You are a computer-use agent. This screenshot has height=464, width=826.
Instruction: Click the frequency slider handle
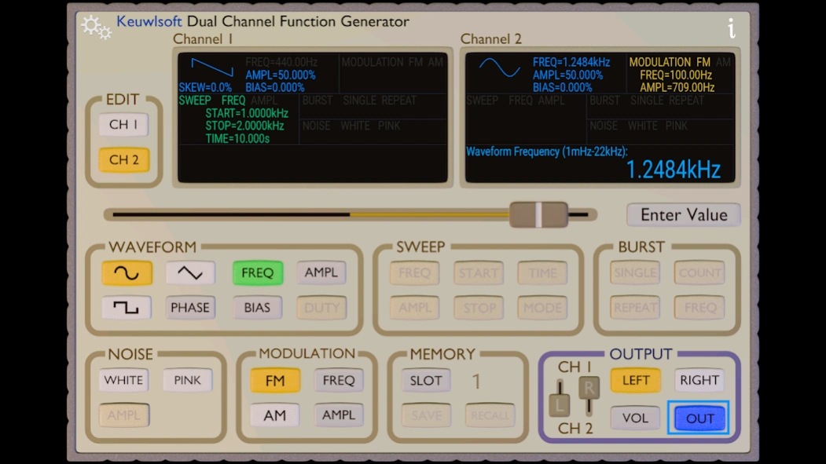click(x=538, y=214)
